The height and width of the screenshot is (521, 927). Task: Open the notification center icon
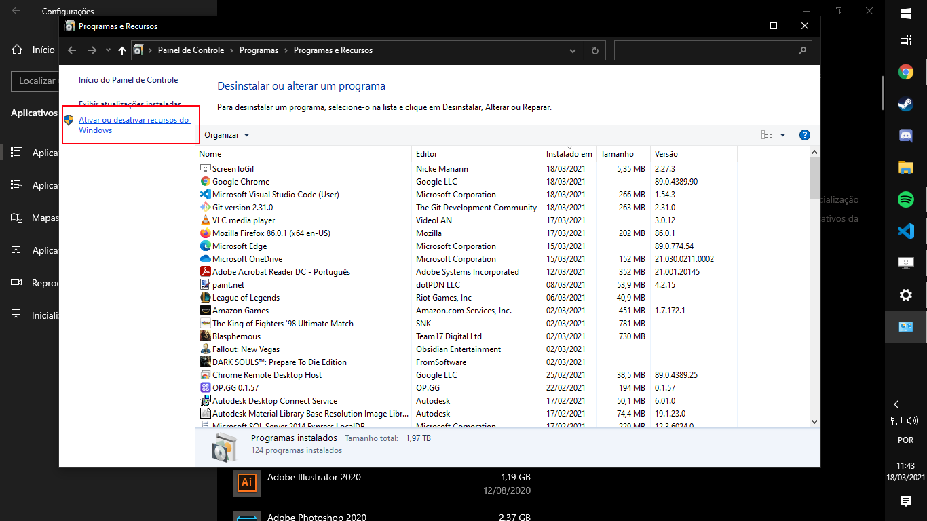point(905,501)
